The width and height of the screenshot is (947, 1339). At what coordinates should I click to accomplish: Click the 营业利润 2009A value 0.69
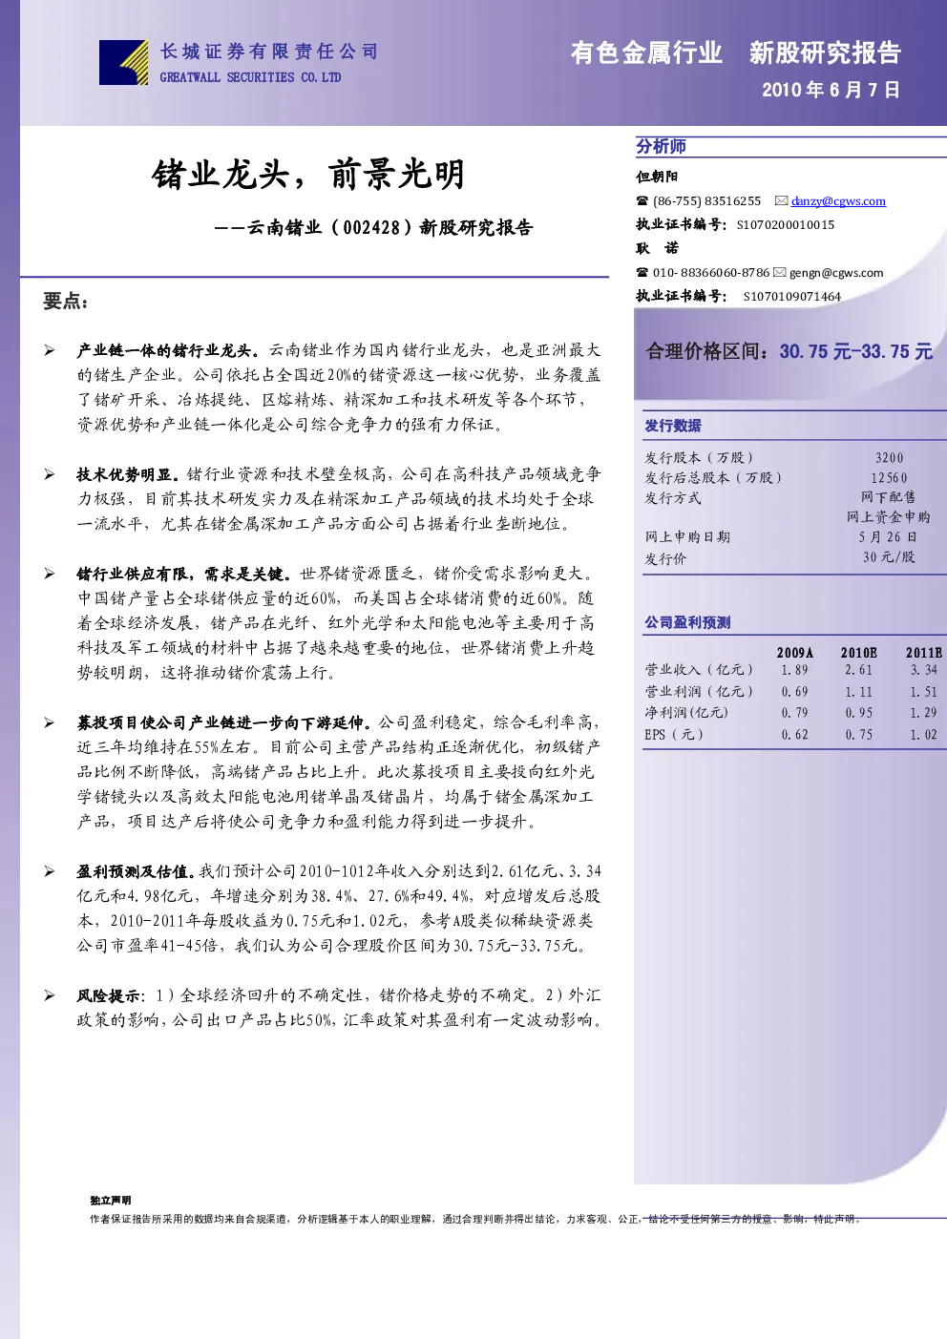tap(794, 692)
